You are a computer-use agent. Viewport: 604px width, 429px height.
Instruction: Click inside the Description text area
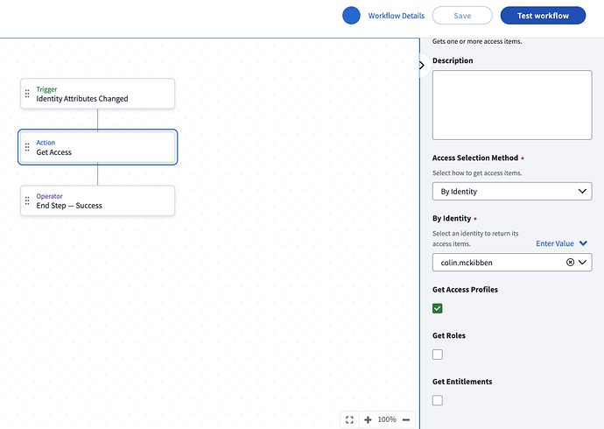point(512,105)
